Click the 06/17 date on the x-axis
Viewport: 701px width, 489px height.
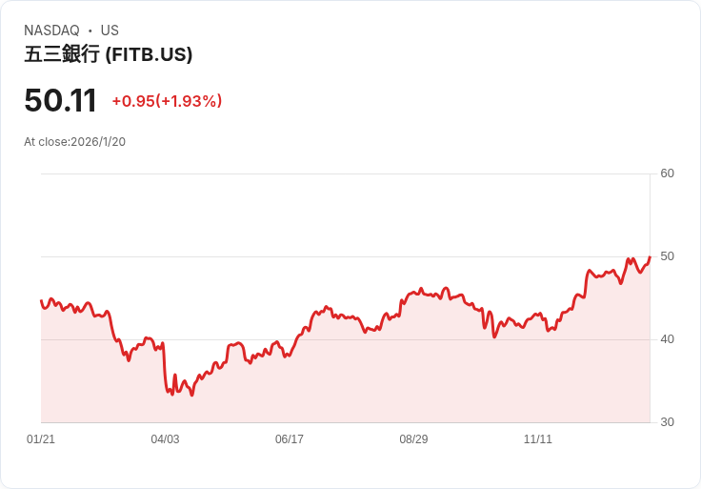[290, 438]
